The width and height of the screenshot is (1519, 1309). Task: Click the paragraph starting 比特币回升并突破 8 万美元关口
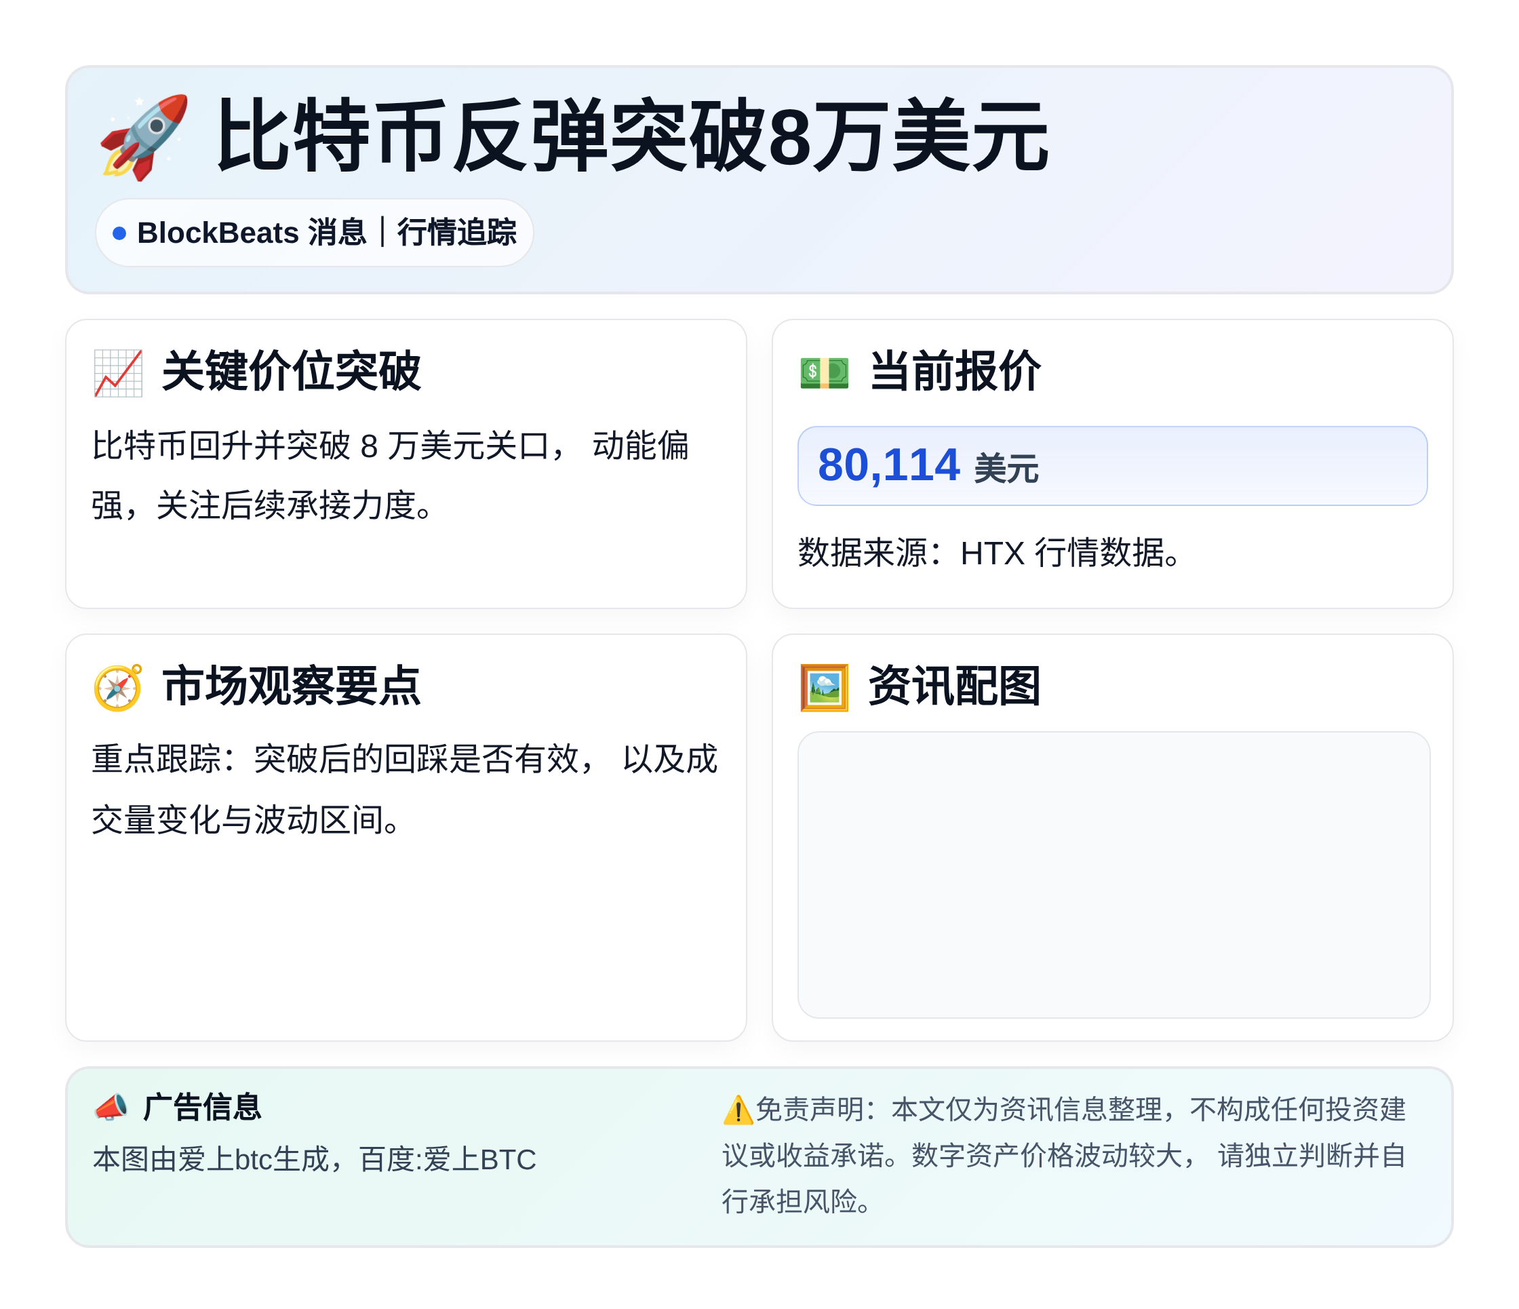coord(390,475)
